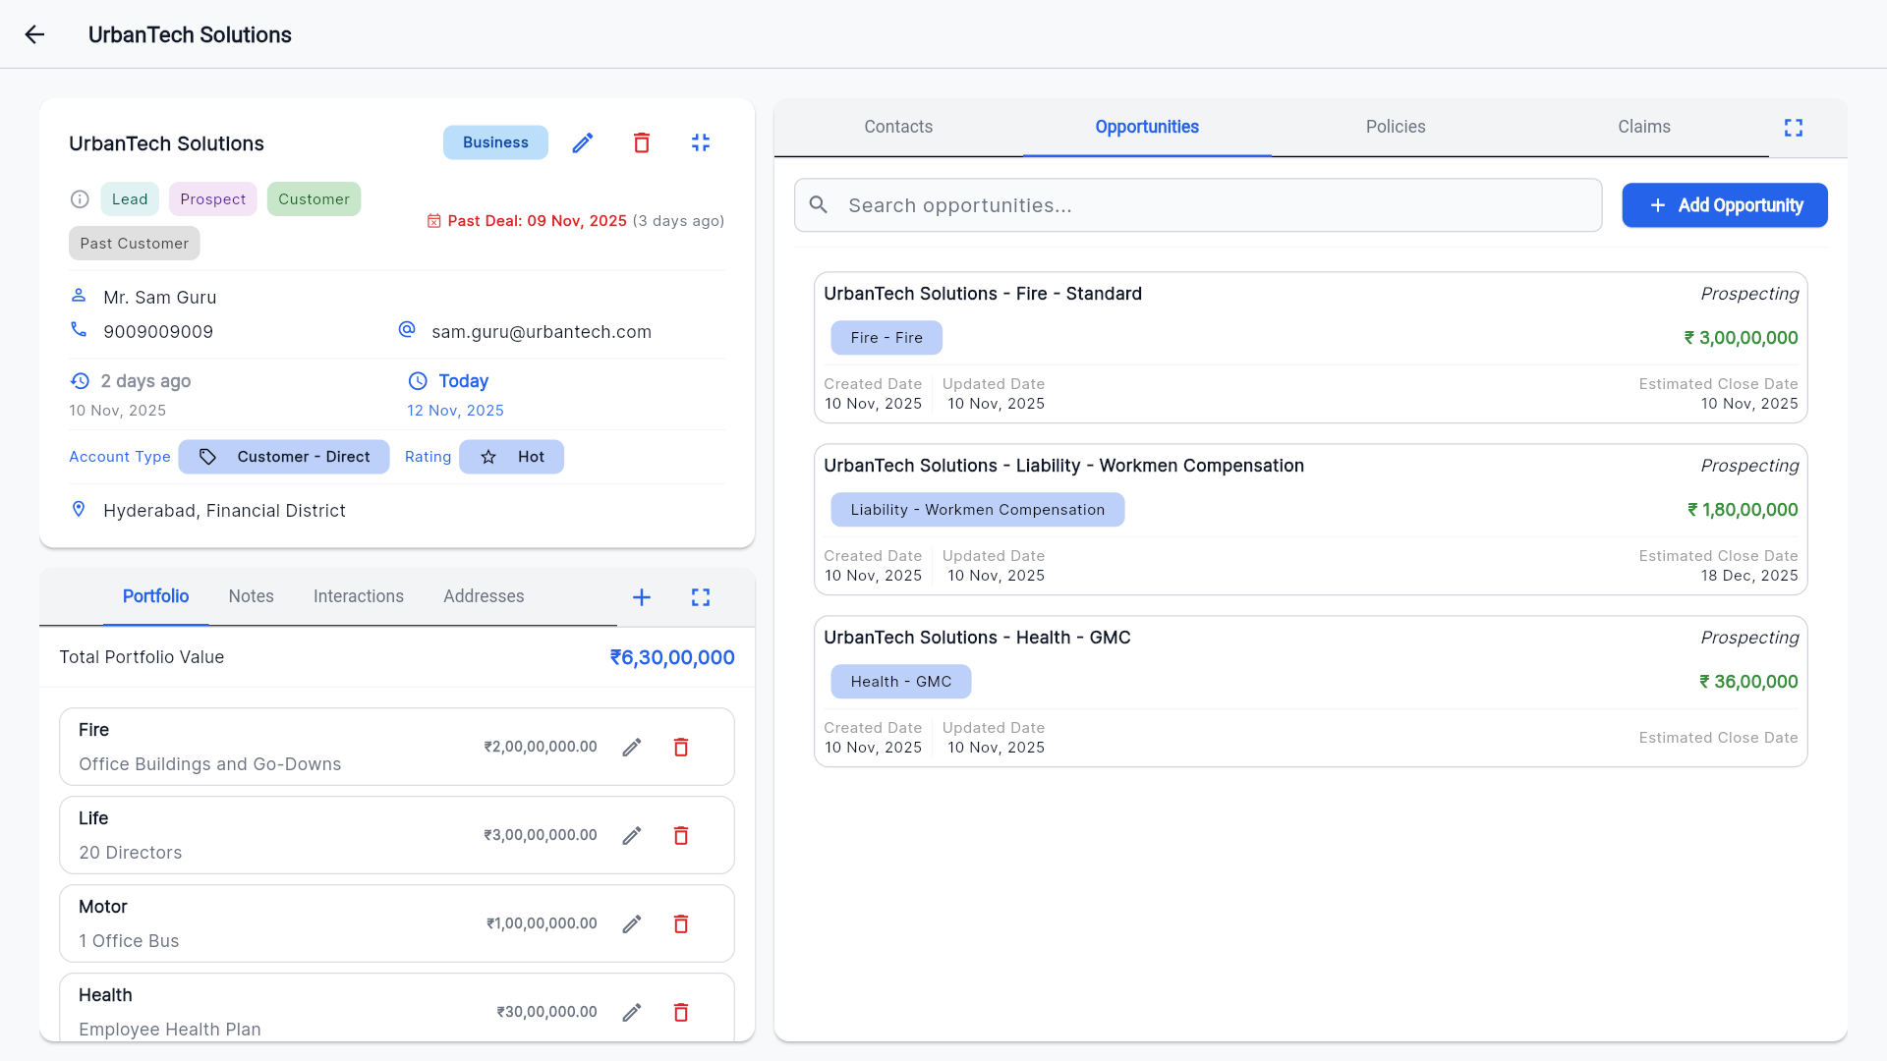The image size is (1887, 1061).
Task: Select the Contacts tab
Action: coord(897,127)
